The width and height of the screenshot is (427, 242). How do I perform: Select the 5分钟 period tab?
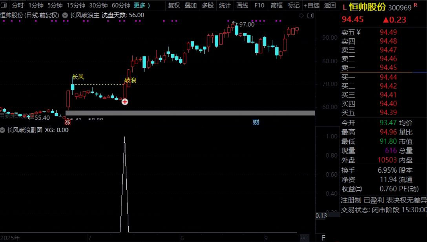(55, 5)
